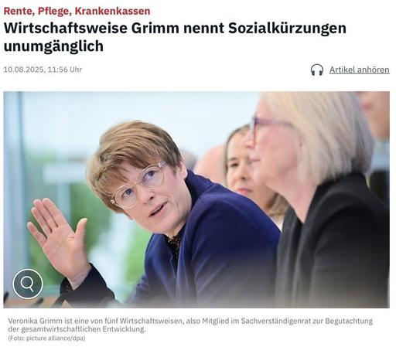Enlarge the photo with the magnifier icon
Screen dimensions: 396x347
[x=28, y=284]
